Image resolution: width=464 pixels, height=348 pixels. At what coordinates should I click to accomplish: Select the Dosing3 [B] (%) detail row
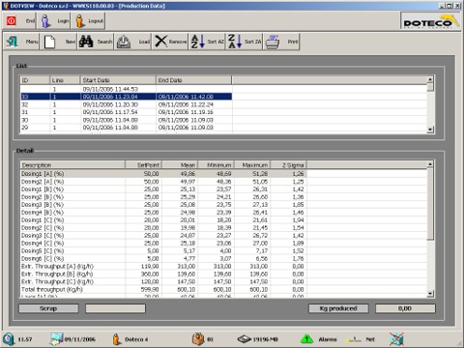tap(163, 205)
